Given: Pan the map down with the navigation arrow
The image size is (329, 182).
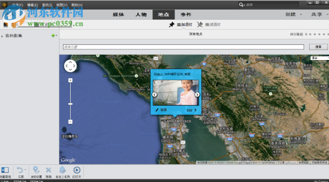Looking at the screenshot, I should pyautogui.click(x=70, y=69).
